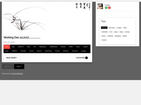Click the red number badge under Lang
Image resolution: width=141 pixels, height=105 pixels.
pyautogui.click(x=109, y=8)
